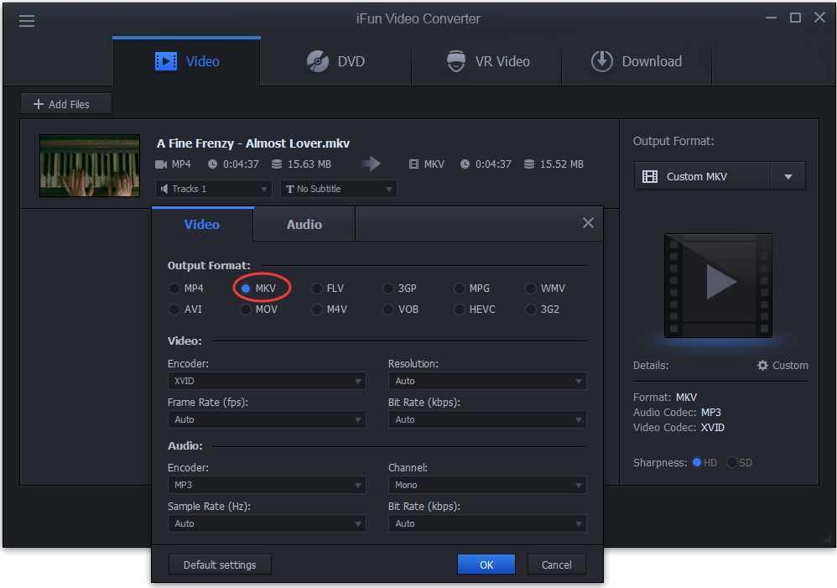This screenshot has height=588, width=837.
Task: Select the MKV radio button
Action: [x=246, y=289]
